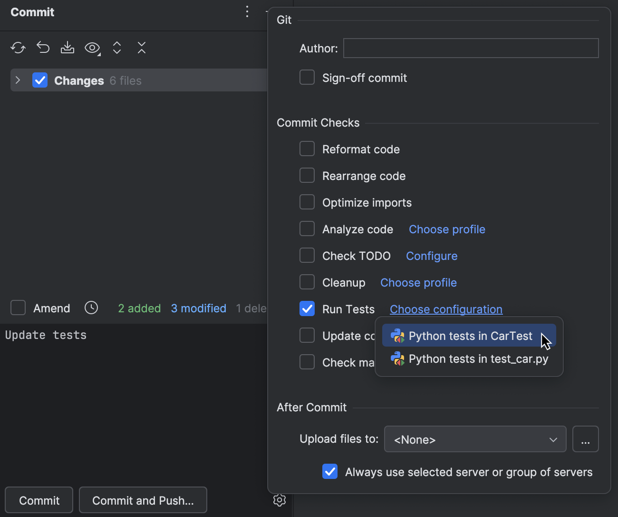Enable the Sign-off commit checkbox
618x517 pixels.
(x=307, y=77)
